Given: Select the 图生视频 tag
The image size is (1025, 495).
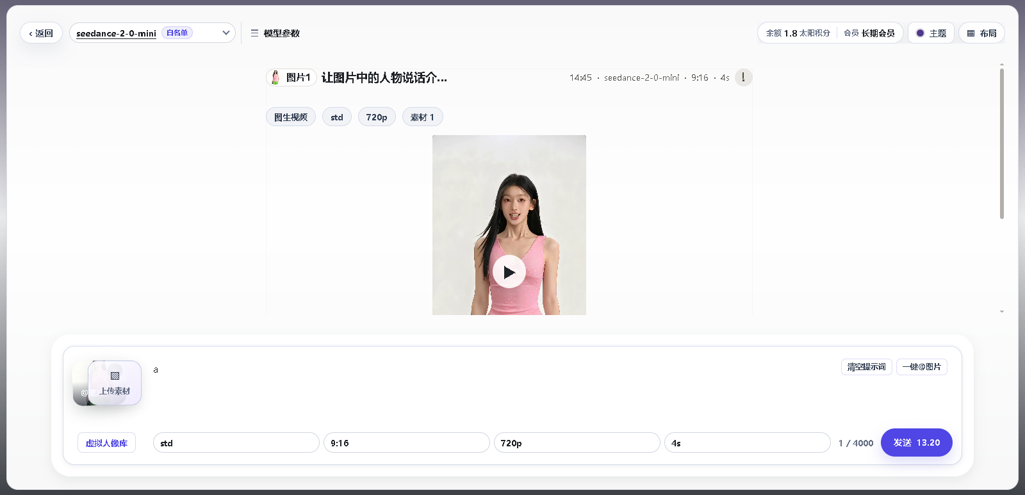Looking at the screenshot, I should [x=291, y=117].
